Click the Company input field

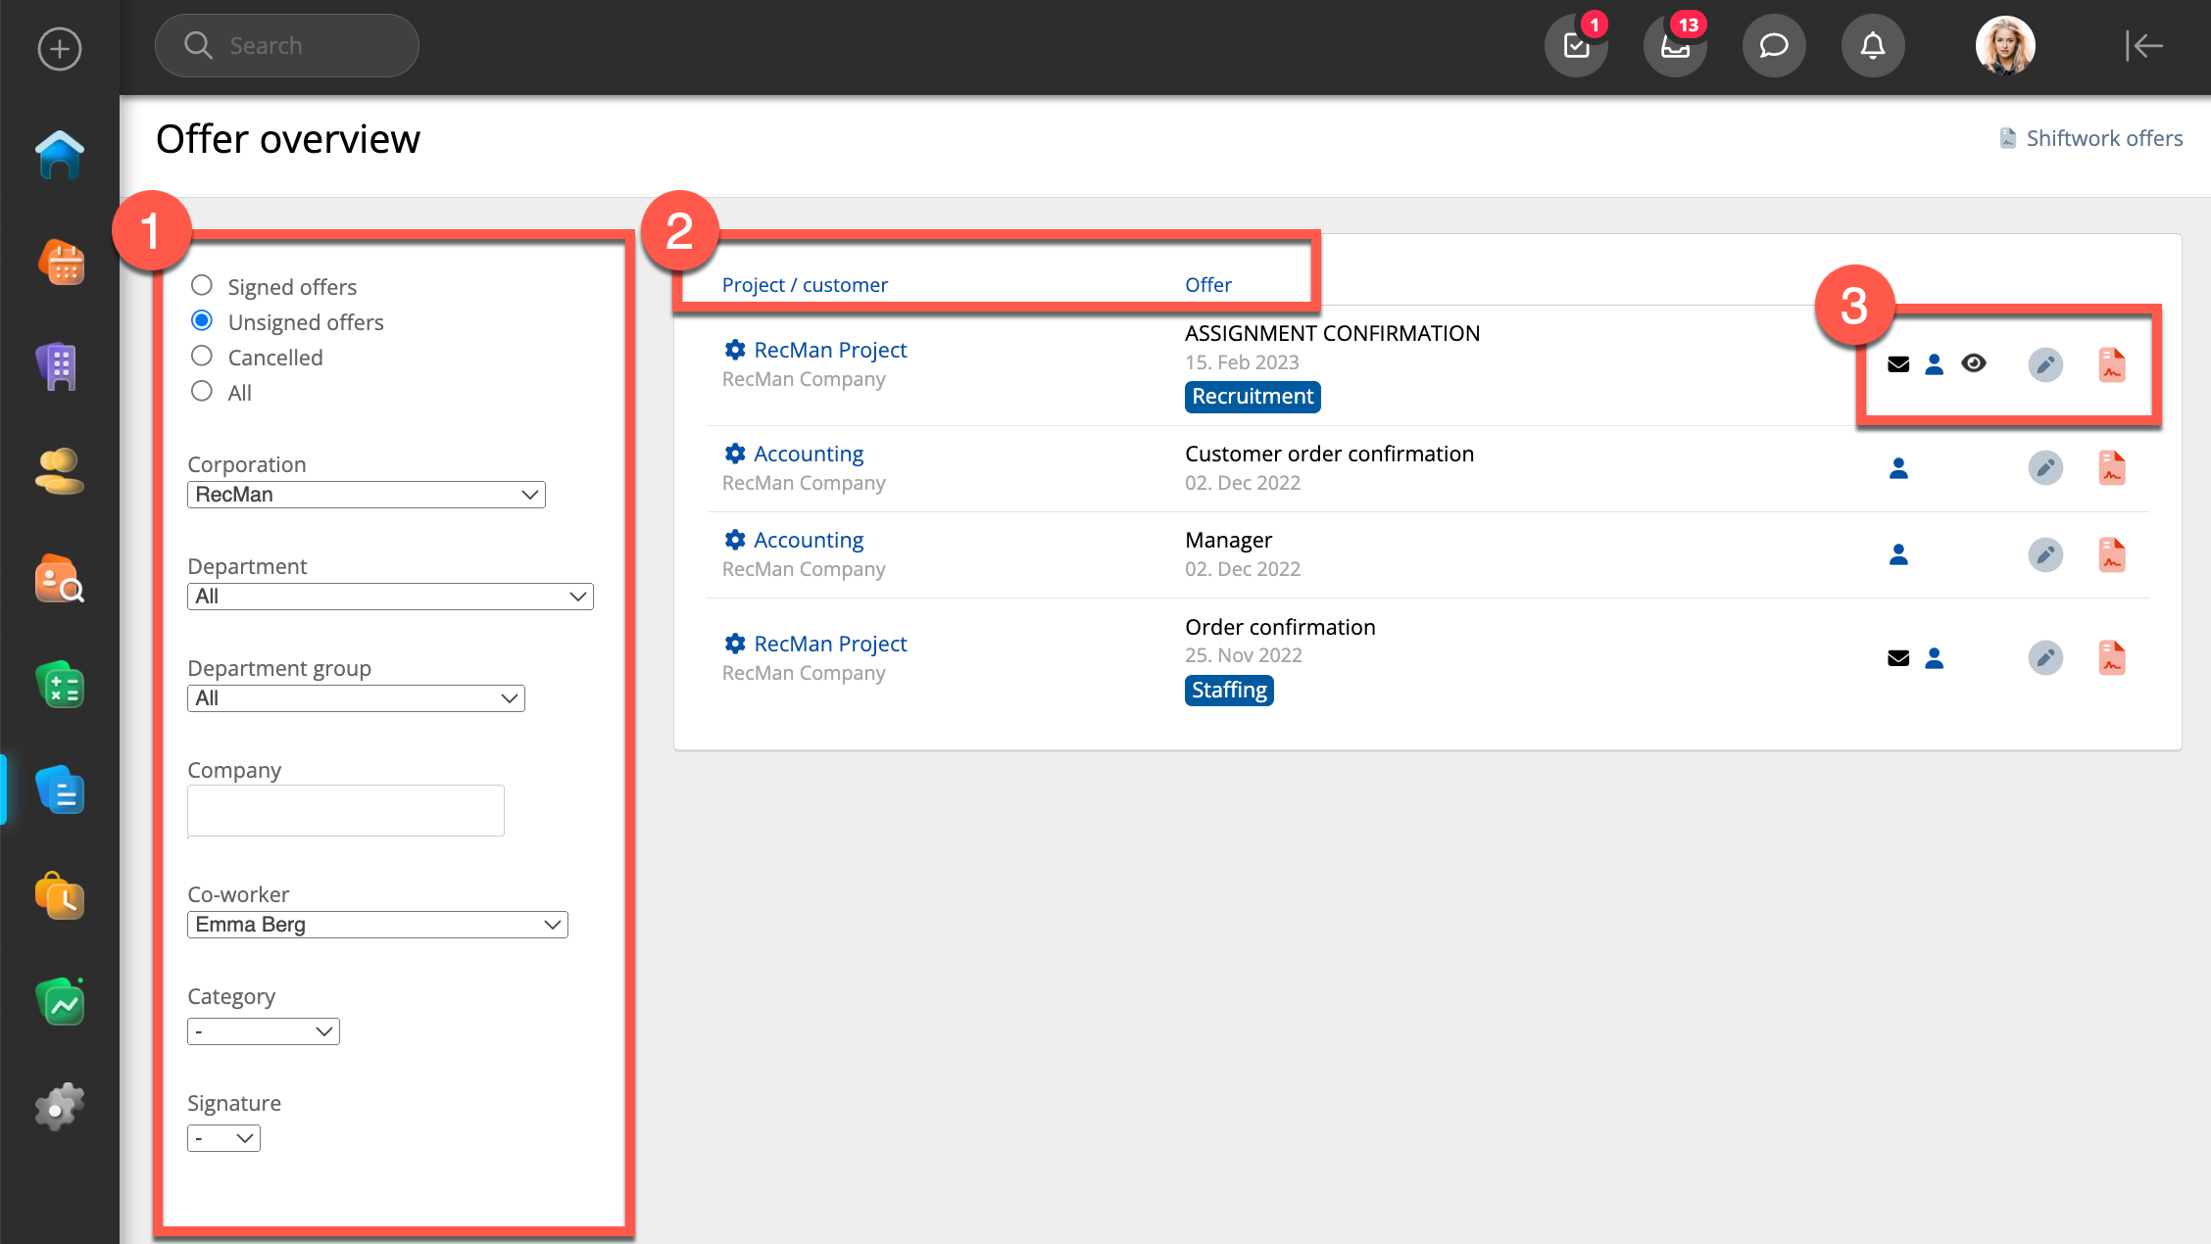click(x=346, y=811)
